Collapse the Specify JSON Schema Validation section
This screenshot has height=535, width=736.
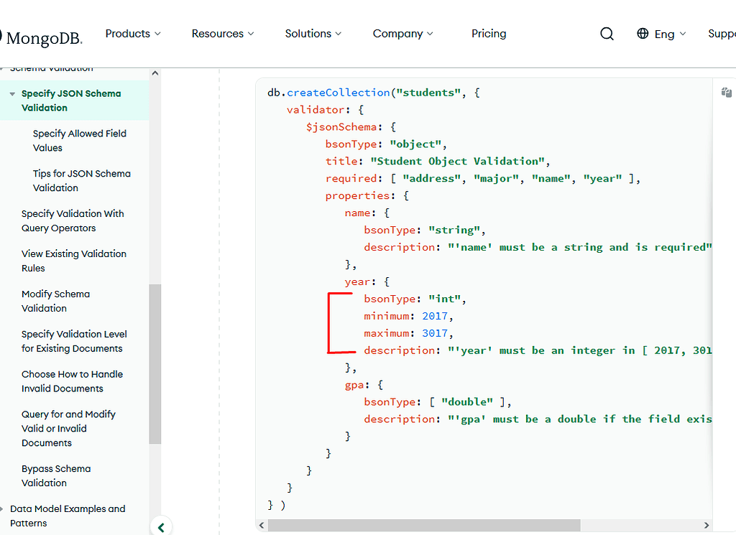11,93
